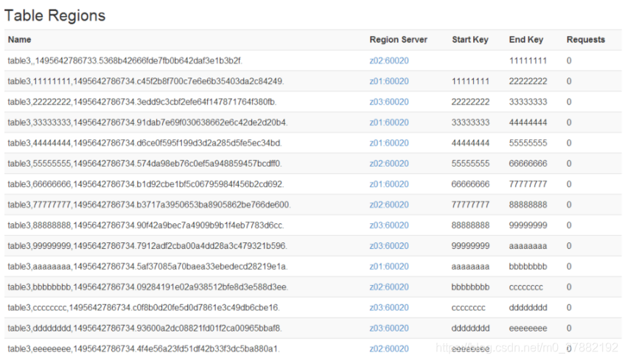Viewport: 625px width, 361px height.
Task: Click start key 22222222 cell
Action: (470, 102)
